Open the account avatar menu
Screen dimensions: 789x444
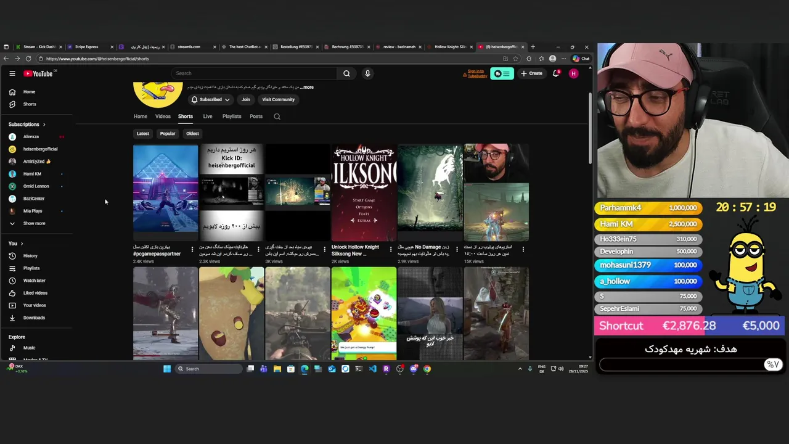click(573, 73)
